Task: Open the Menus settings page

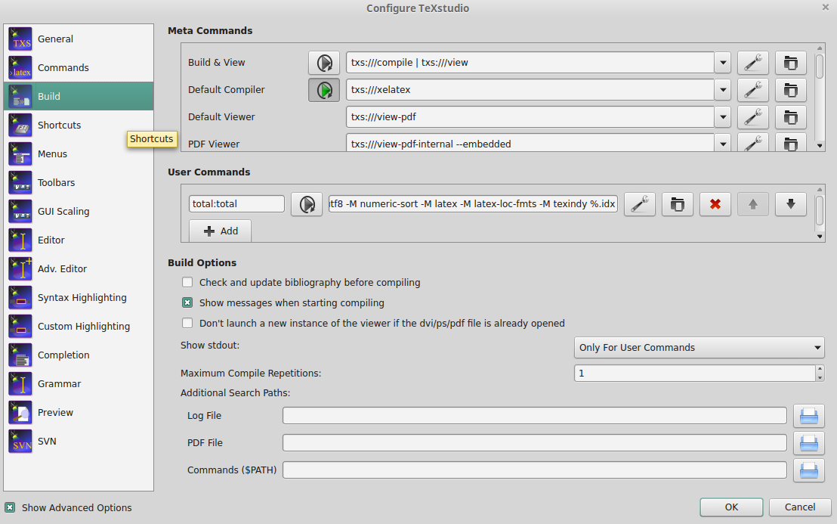Action: [x=79, y=153]
